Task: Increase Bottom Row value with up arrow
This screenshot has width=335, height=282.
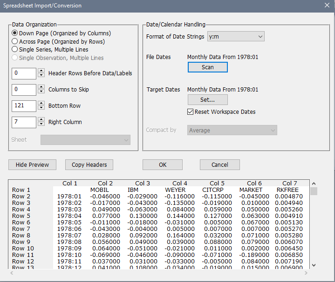Action: coord(41,103)
